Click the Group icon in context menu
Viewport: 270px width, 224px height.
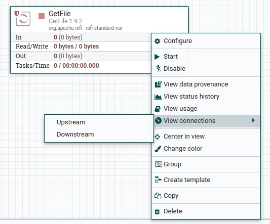pyautogui.click(x=158, y=164)
